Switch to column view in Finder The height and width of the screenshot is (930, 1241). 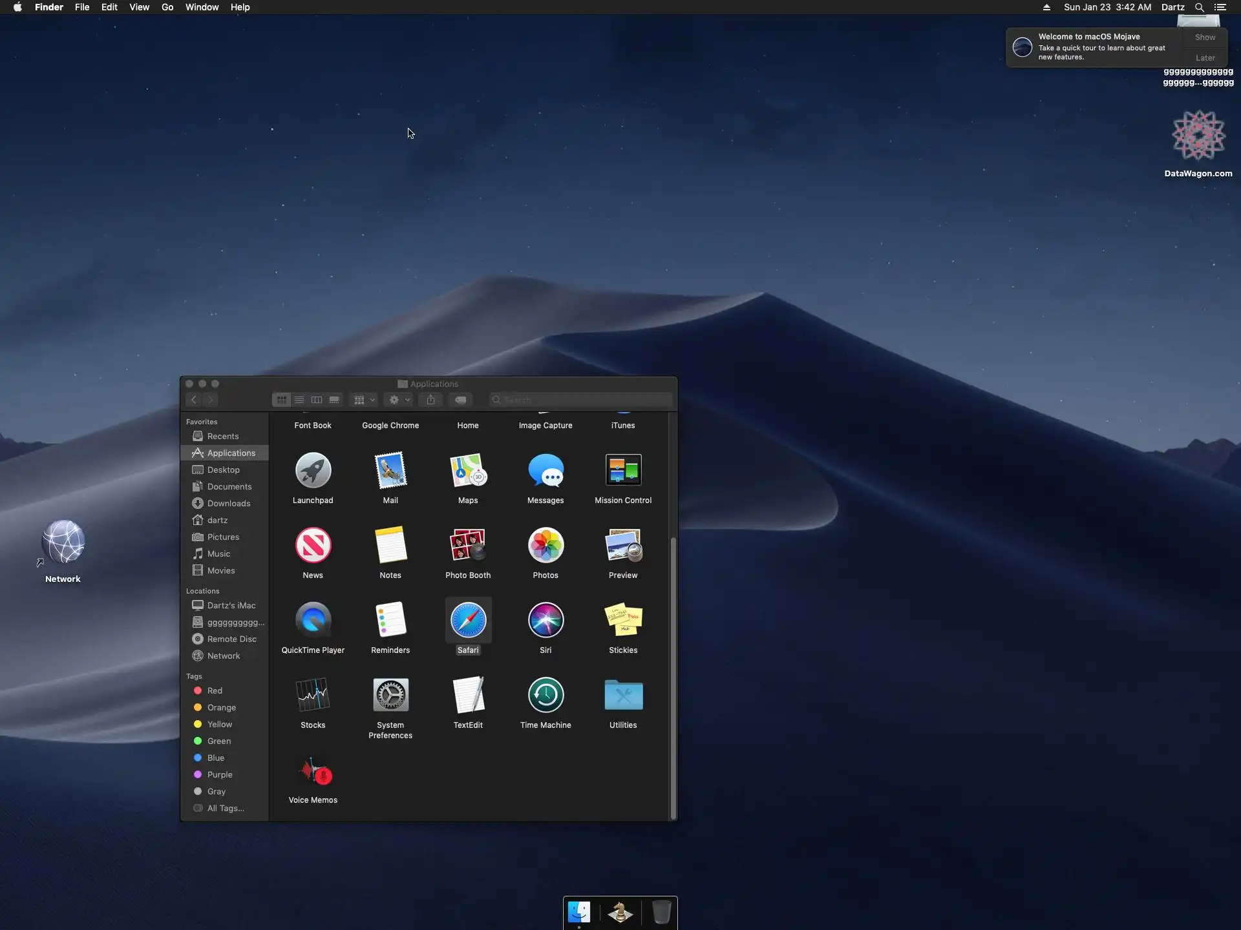point(317,400)
